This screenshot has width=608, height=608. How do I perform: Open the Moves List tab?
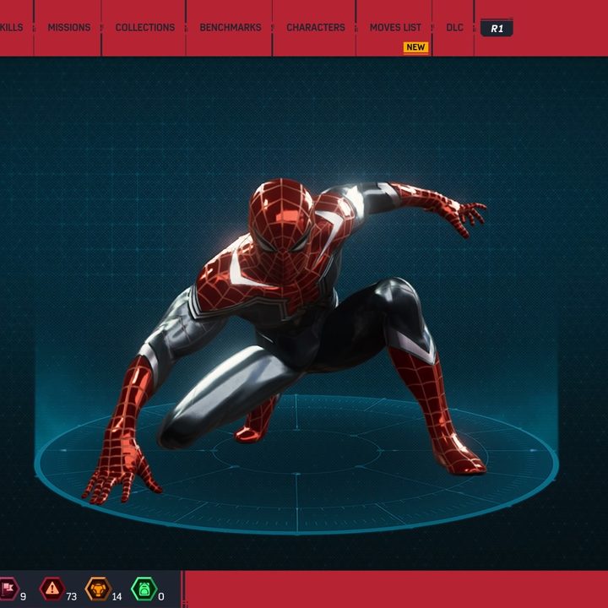tap(395, 28)
